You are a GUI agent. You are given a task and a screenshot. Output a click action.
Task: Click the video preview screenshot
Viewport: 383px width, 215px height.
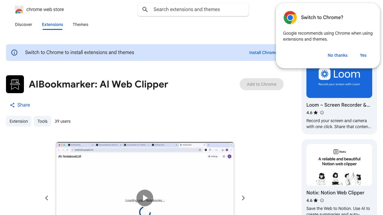(145, 179)
